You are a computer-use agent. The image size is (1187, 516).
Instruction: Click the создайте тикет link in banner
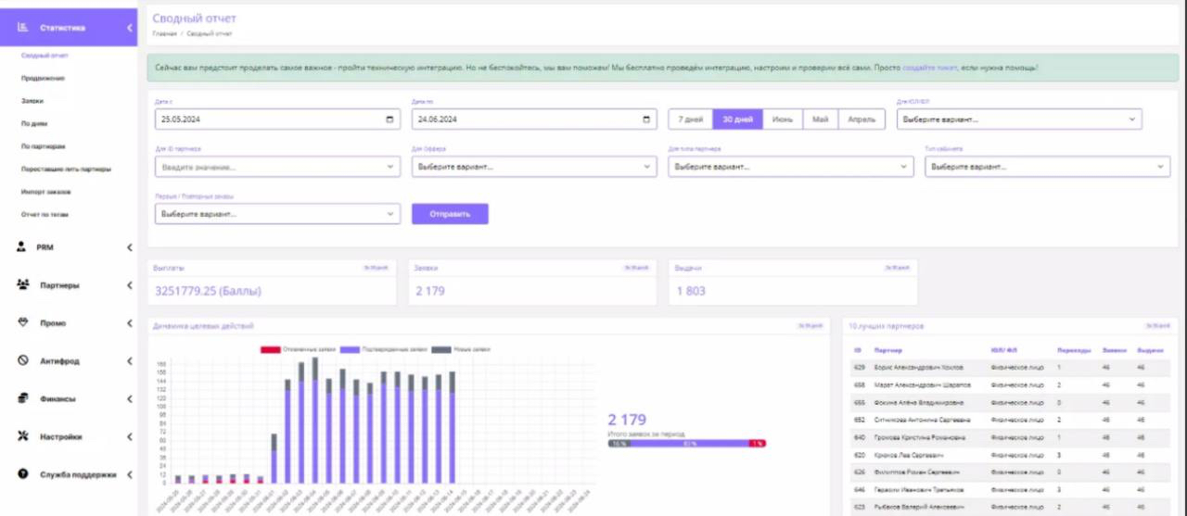(x=930, y=68)
